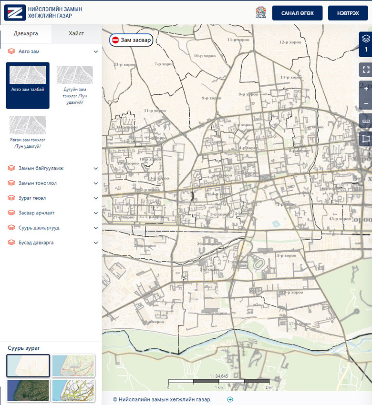This screenshot has height=405, width=372.
Task: Select the polygon area measure tool
Action: (366, 139)
